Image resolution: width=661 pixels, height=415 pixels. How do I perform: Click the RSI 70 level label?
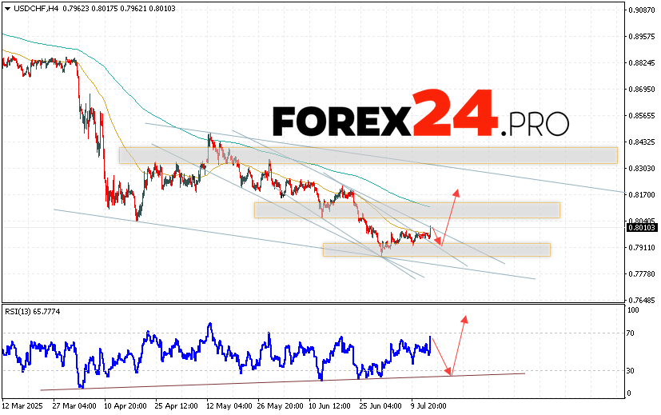tap(631, 333)
